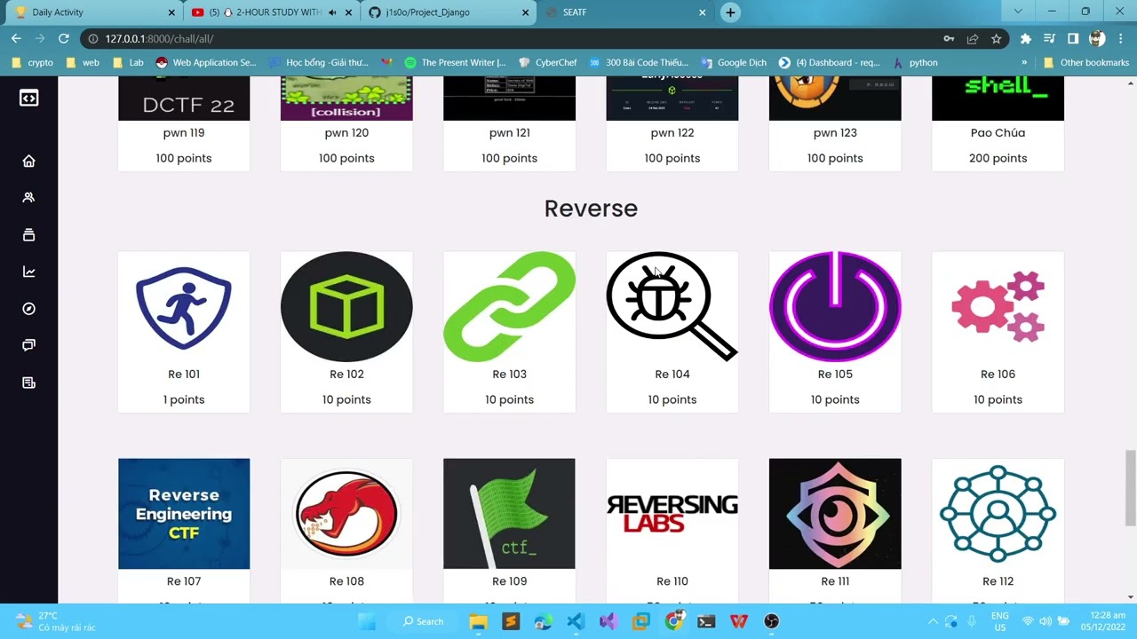The image size is (1137, 639).
Task: Open File Explorer from the taskbar
Action: pos(478,621)
